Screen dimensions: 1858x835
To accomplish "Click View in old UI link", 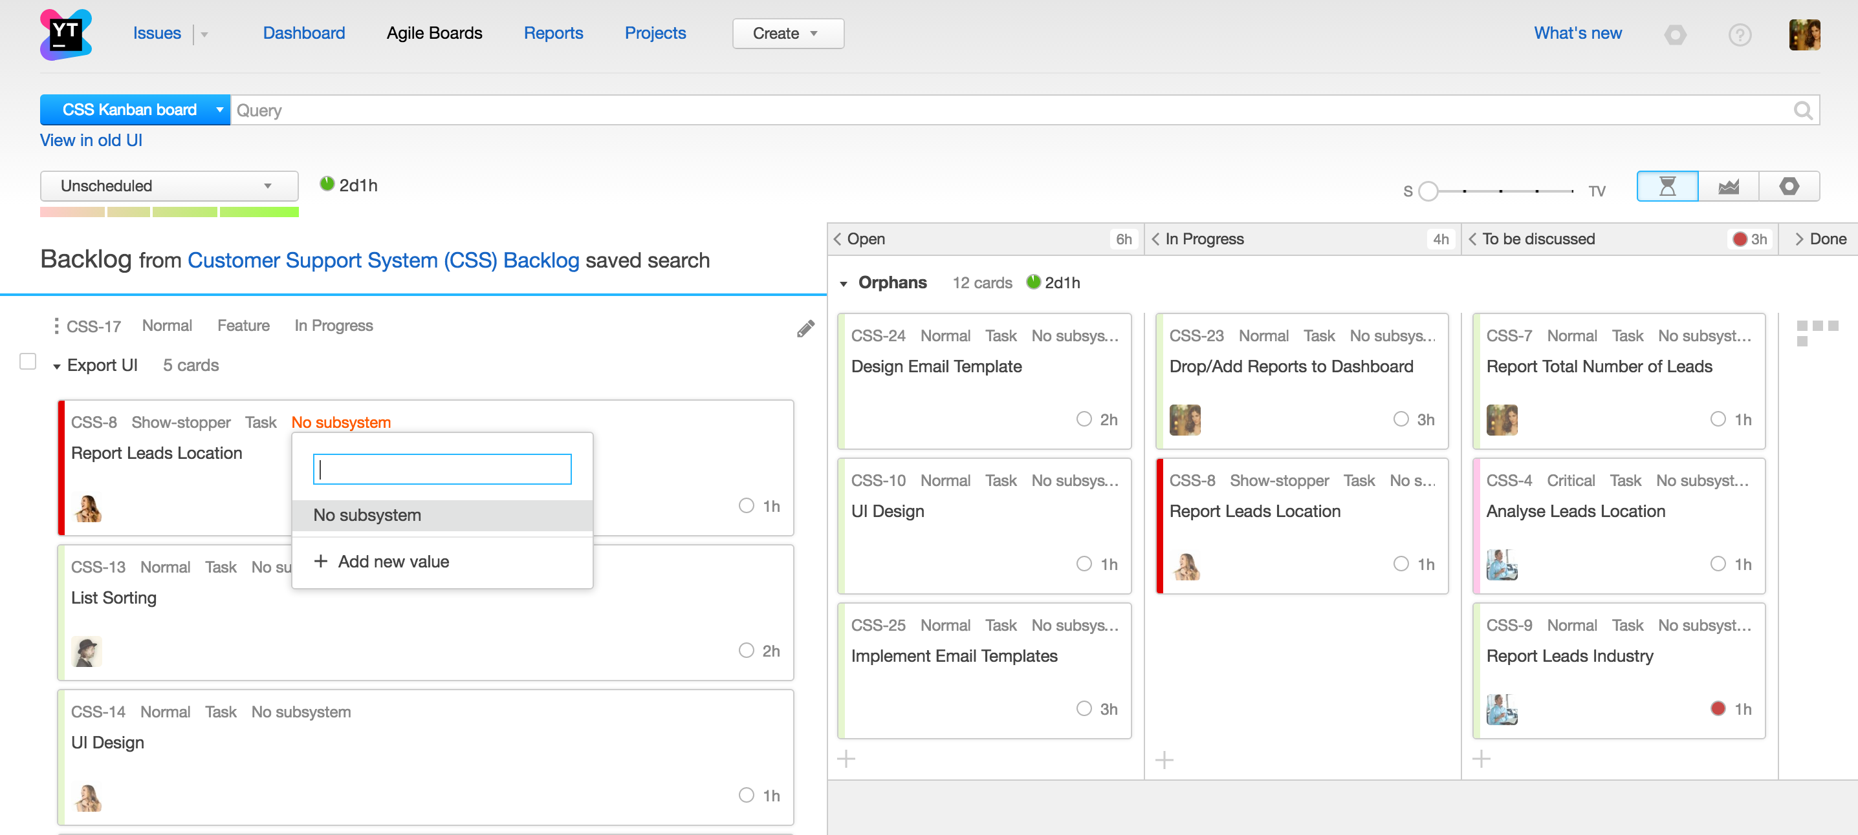I will point(91,140).
